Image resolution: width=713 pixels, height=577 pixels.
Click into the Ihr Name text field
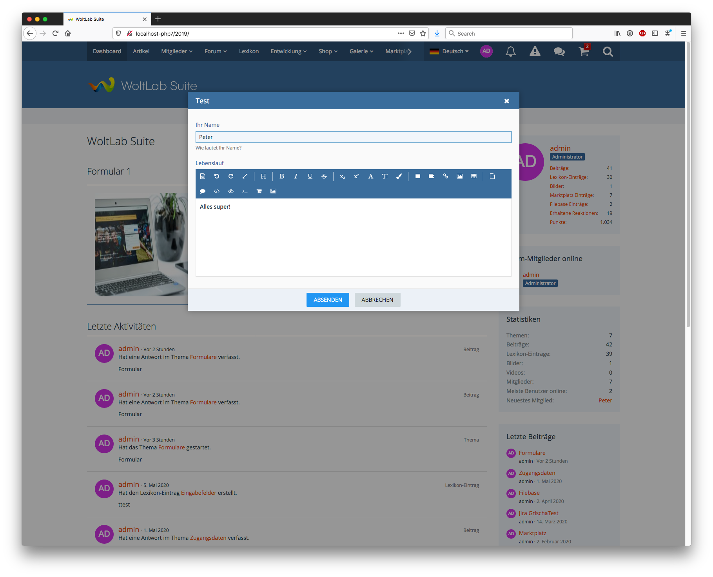(x=353, y=137)
